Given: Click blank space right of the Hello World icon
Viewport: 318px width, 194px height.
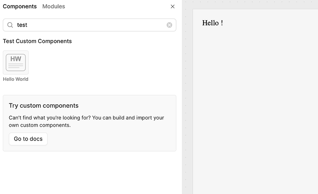Looking at the screenshot, I should coord(102,62).
